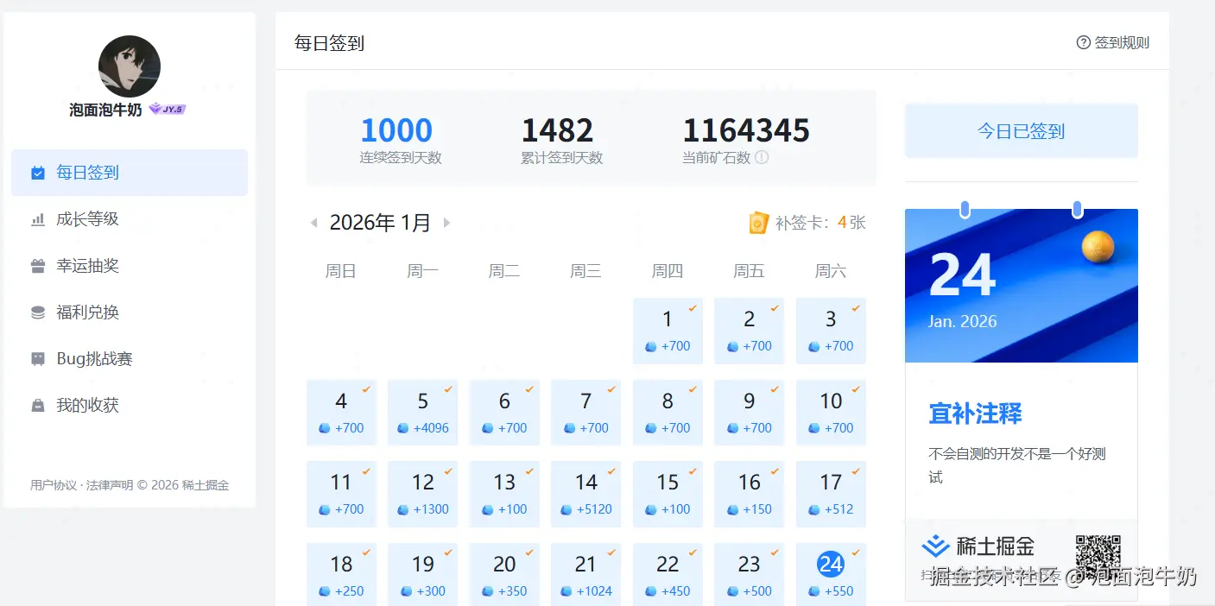Image resolution: width=1215 pixels, height=606 pixels.
Task: Click the info icon beside 当前矿石数
Action: (x=760, y=158)
